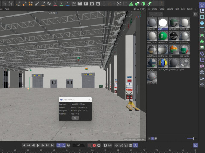Select the Brush paint tool
205x153 pixels.
(x=37, y=3)
